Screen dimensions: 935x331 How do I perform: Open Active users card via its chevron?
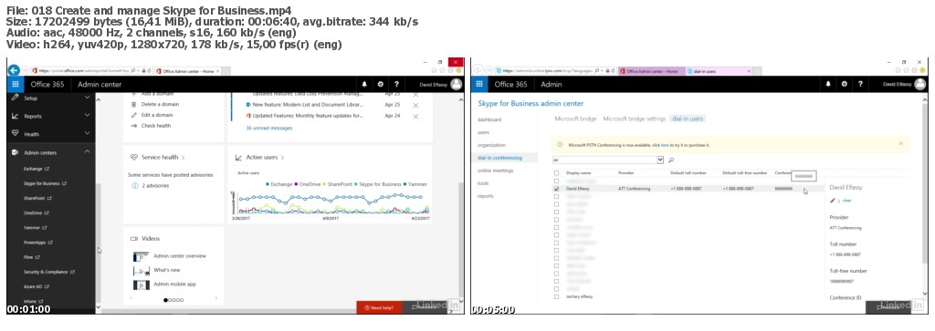pos(282,158)
